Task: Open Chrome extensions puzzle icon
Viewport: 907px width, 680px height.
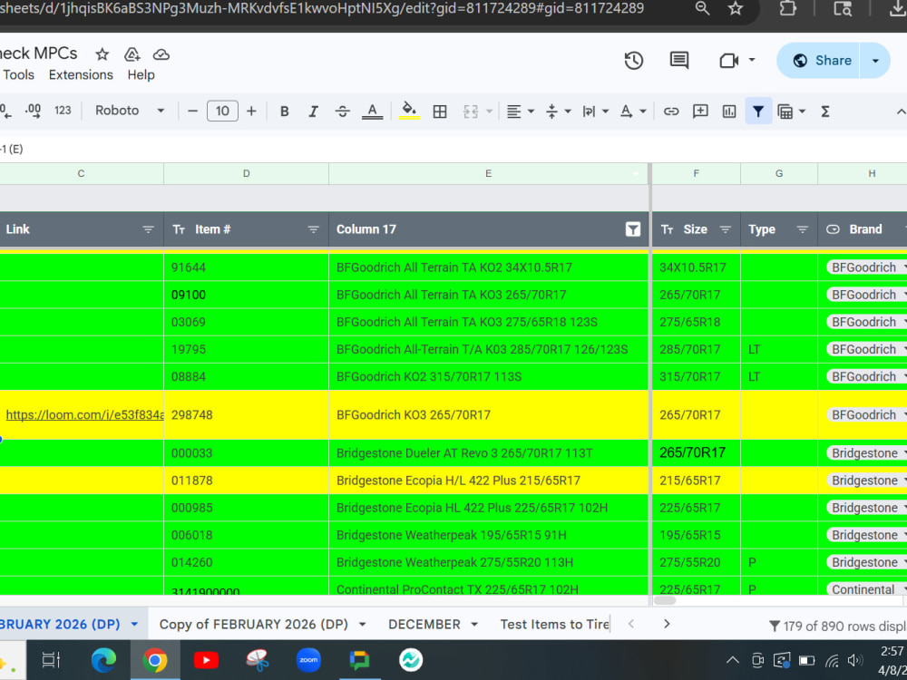Action: tap(787, 8)
